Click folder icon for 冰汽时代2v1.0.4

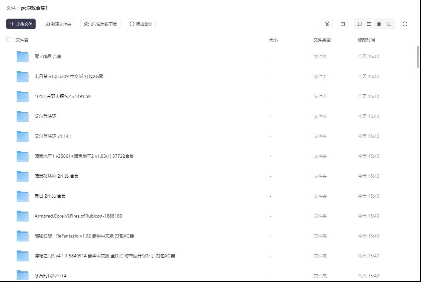(23, 275)
